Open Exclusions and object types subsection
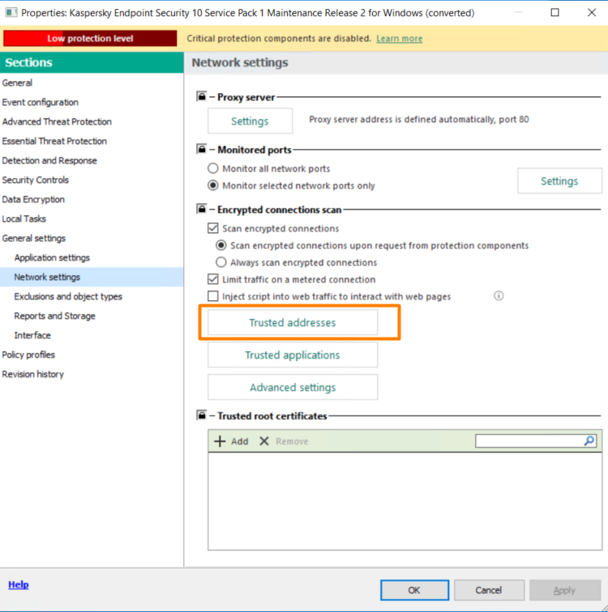The image size is (608, 612). (x=68, y=296)
